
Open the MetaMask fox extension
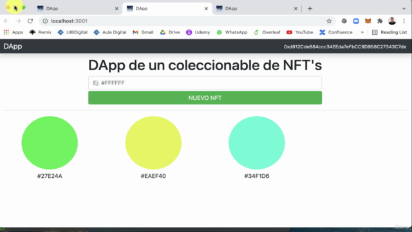(368, 21)
